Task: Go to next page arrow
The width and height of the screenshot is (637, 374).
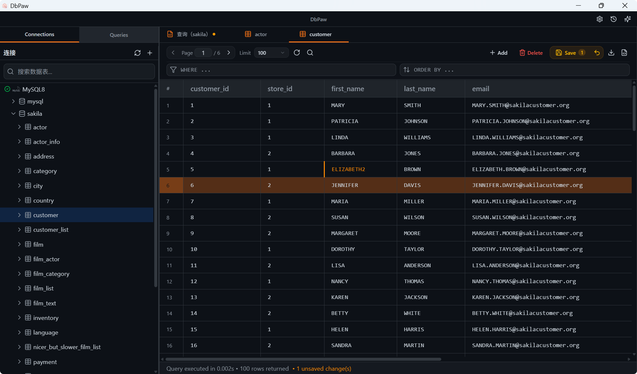Action: tap(229, 53)
